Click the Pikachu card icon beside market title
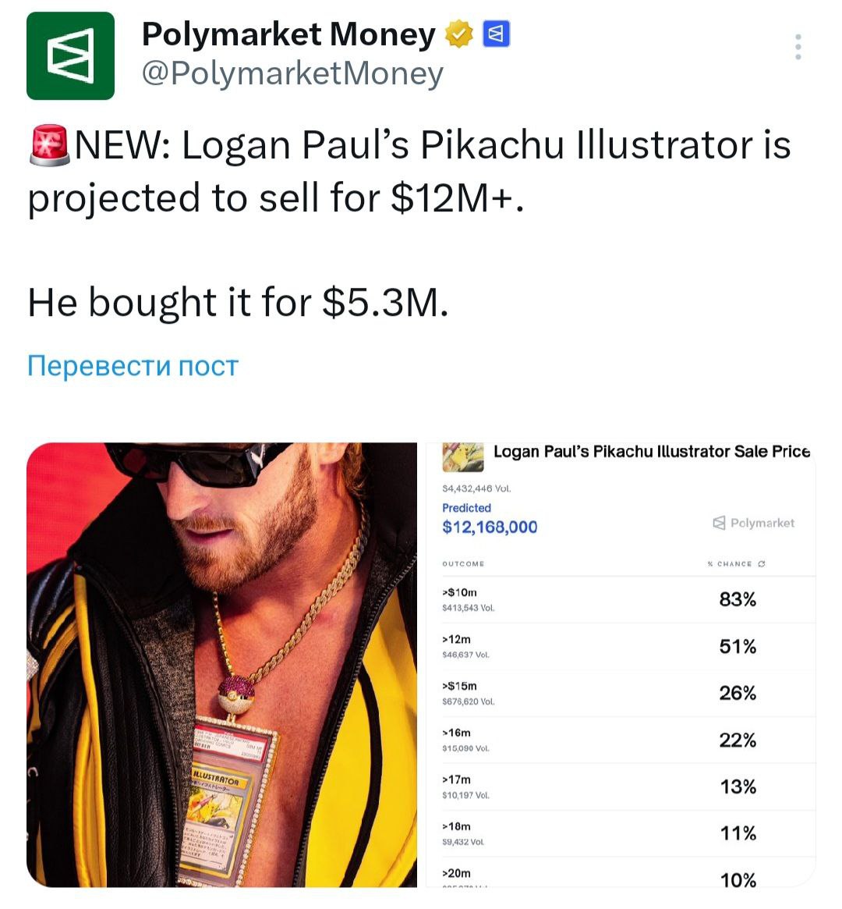The image size is (842, 909). (x=462, y=455)
